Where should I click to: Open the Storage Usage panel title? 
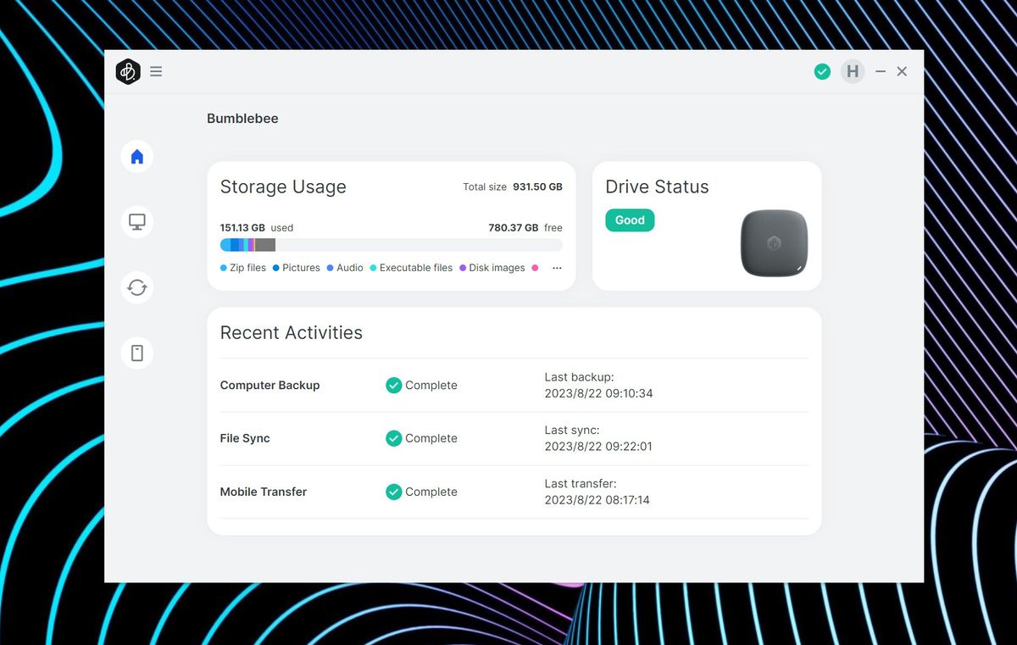pos(283,186)
